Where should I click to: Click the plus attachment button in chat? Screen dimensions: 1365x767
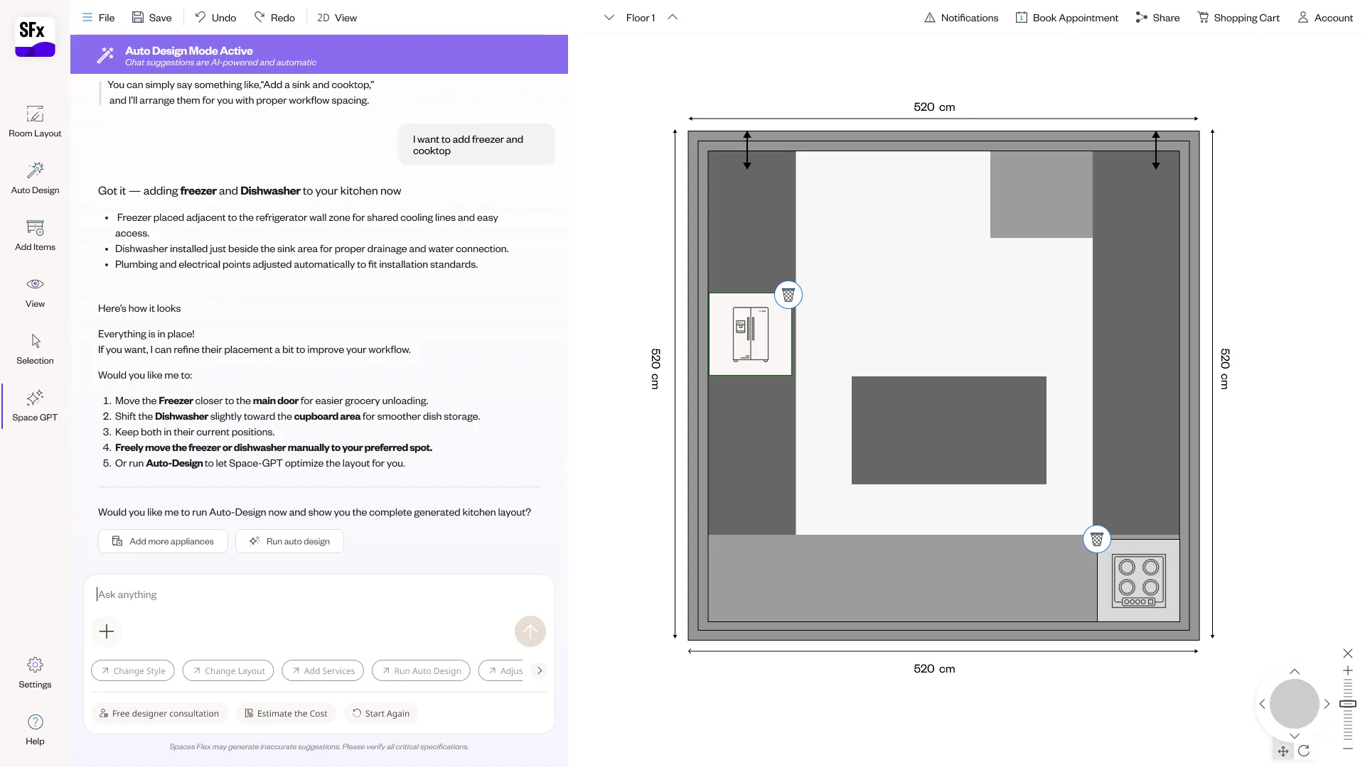(x=107, y=631)
